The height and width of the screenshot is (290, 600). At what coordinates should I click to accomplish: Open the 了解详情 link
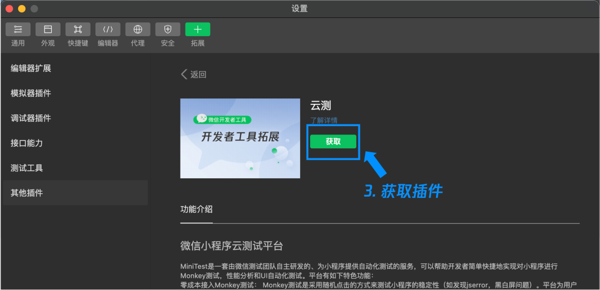324,120
